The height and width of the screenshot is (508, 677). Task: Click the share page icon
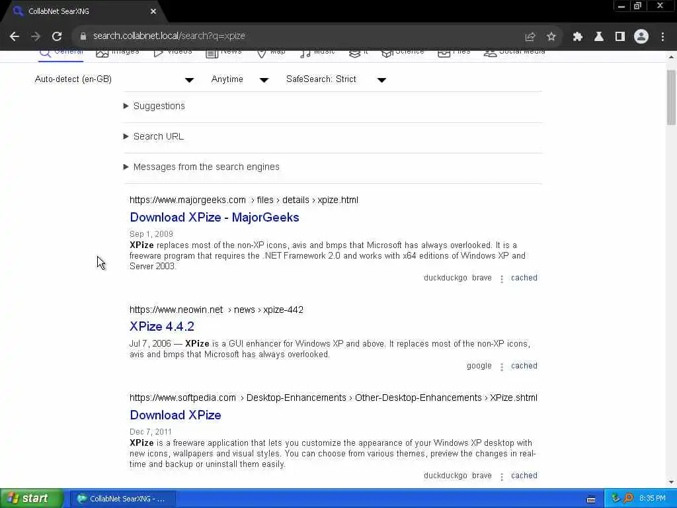pyautogui.click(x=530, y=37)
